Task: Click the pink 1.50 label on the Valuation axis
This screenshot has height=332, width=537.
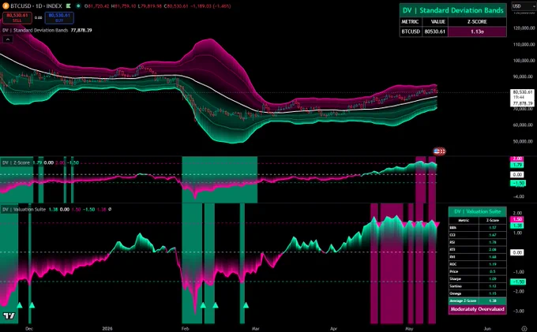Action: 517,219
